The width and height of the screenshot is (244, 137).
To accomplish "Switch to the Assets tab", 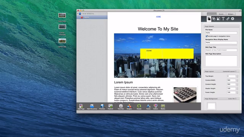I will (x=221, y=14).
